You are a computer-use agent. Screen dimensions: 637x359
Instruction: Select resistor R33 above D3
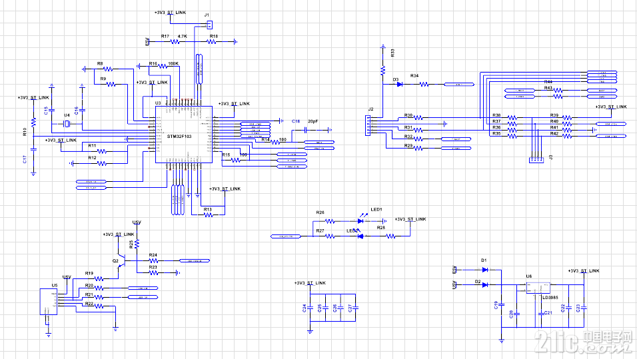pos(382,70)
